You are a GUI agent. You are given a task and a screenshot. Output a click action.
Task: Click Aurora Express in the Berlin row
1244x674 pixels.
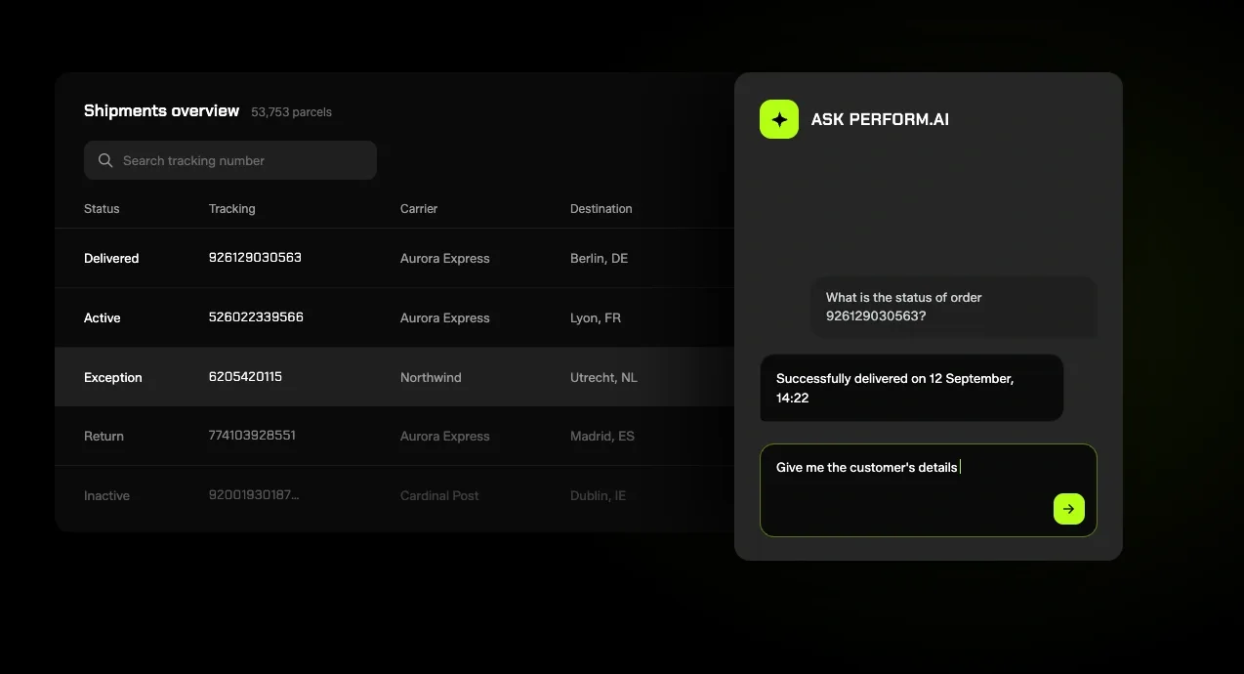coord(445,259)
